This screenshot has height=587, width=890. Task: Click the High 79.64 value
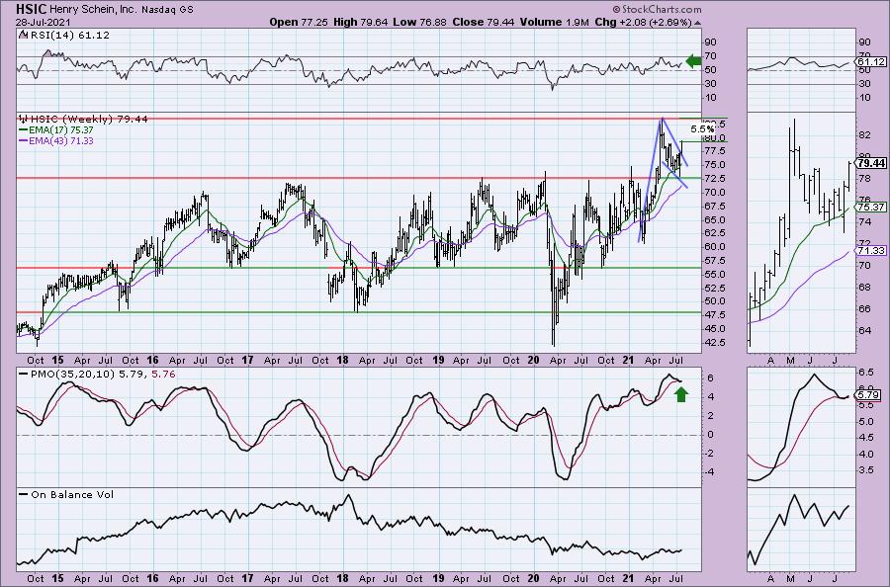[361, 22]
